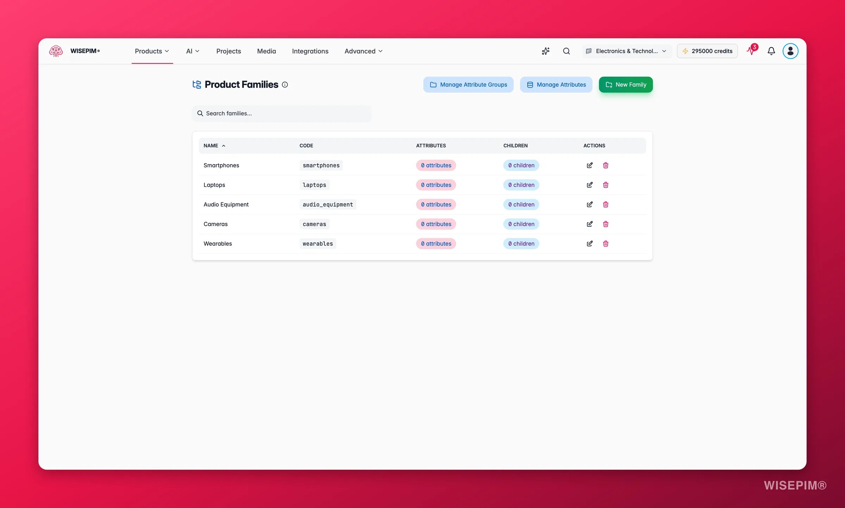Delete the Cameras family

coord(606,224)
